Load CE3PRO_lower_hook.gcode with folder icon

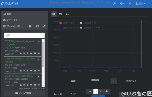(x=31, y=85)
